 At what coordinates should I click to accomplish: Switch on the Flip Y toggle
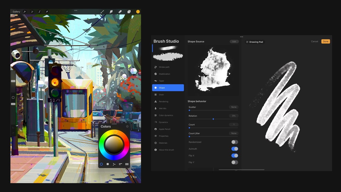(234, 162)
